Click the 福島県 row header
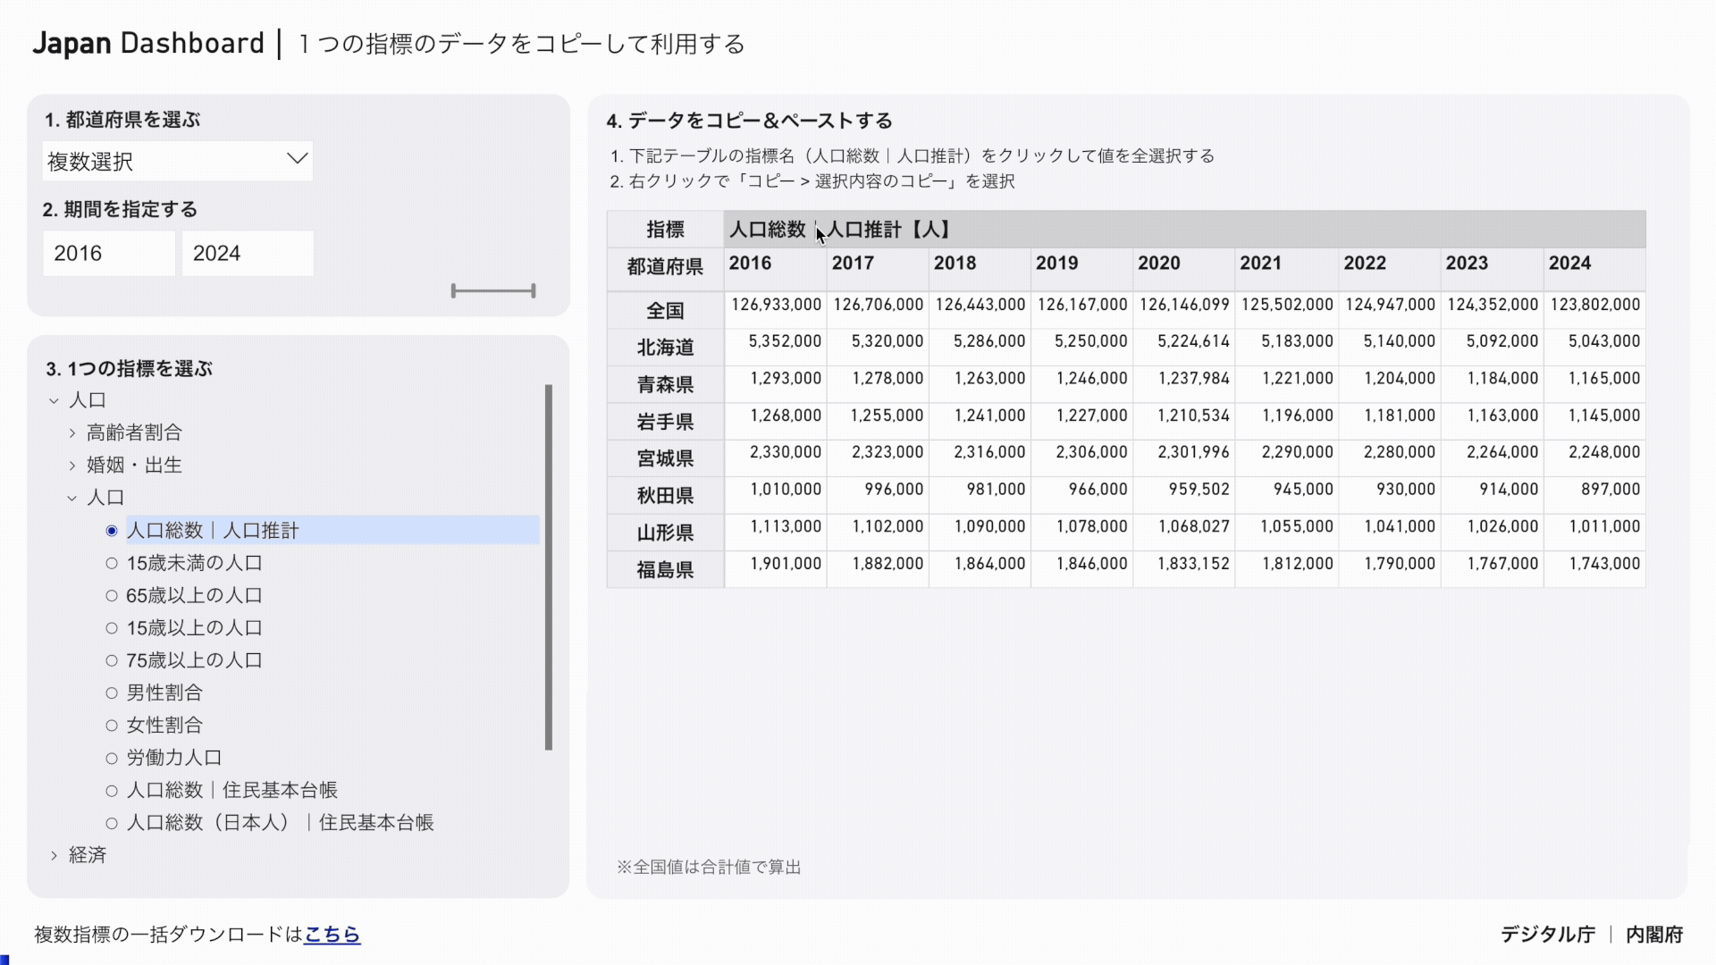Image resolution: width=1716 pixels, height=965 pixels. point(665,570)
